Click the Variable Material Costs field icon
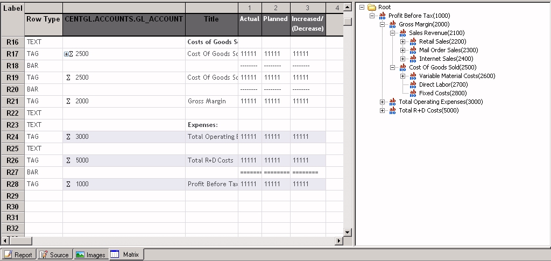The image size is (551, 261). click(x=413, y=76)
